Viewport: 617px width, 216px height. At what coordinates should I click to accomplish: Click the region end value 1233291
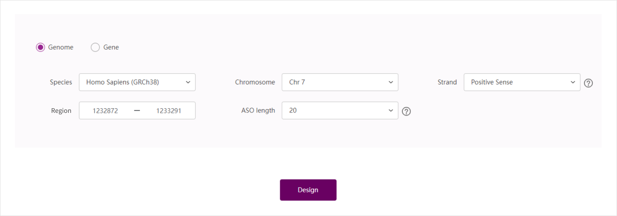[x=169, y=111]
